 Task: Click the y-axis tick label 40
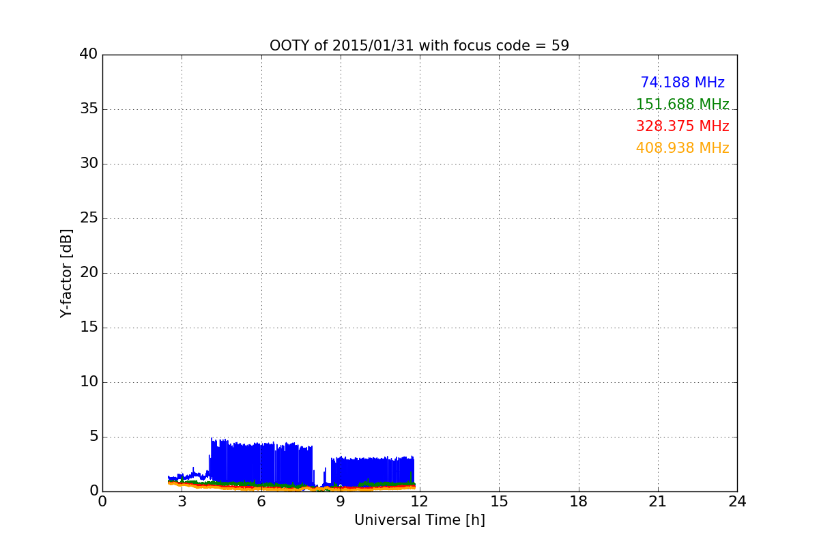(89, 55)
